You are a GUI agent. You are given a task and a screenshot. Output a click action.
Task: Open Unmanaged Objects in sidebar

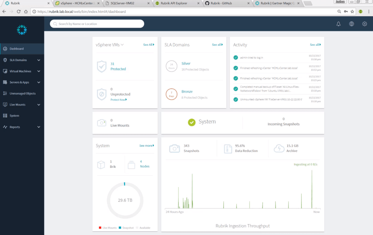(22, 93)
